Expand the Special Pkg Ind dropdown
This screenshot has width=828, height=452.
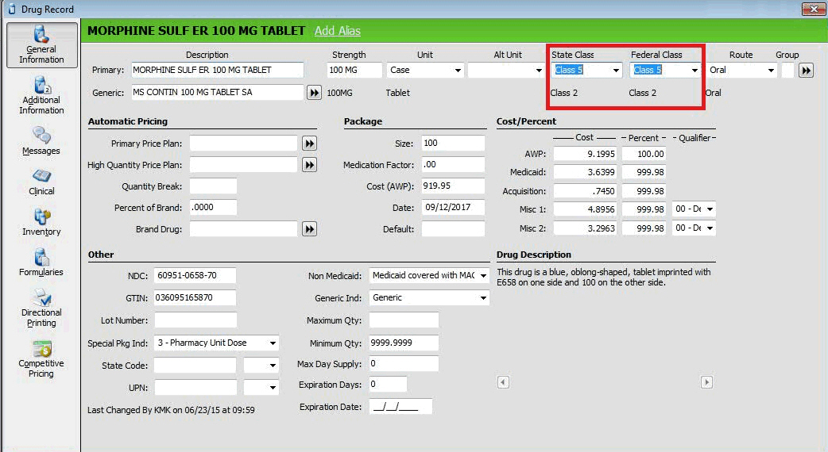pos(273,343)
